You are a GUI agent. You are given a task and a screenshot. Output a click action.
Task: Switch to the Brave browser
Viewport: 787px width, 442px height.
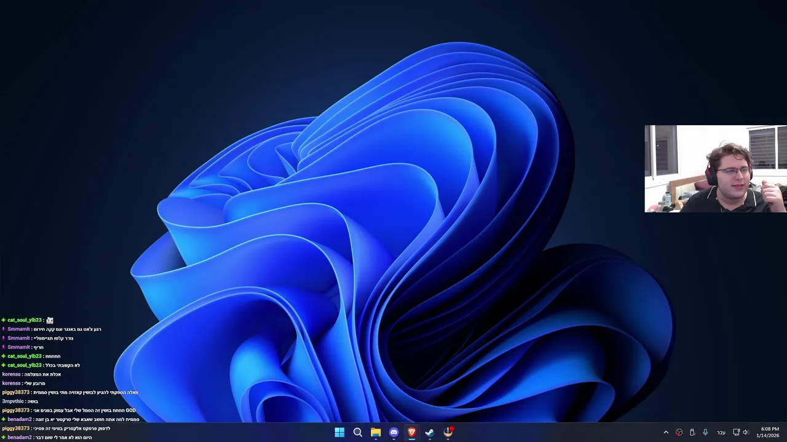[x=412, y=432]
